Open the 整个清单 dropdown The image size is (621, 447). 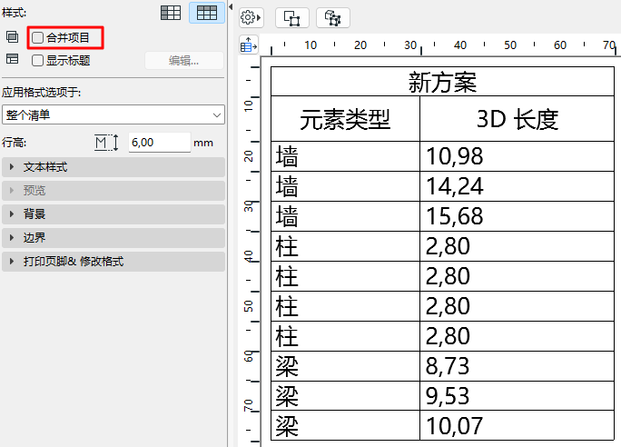113,114
